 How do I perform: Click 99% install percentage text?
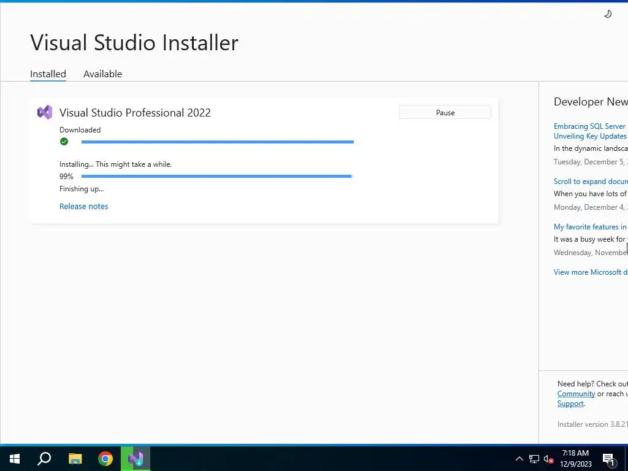tap(66, 176)
